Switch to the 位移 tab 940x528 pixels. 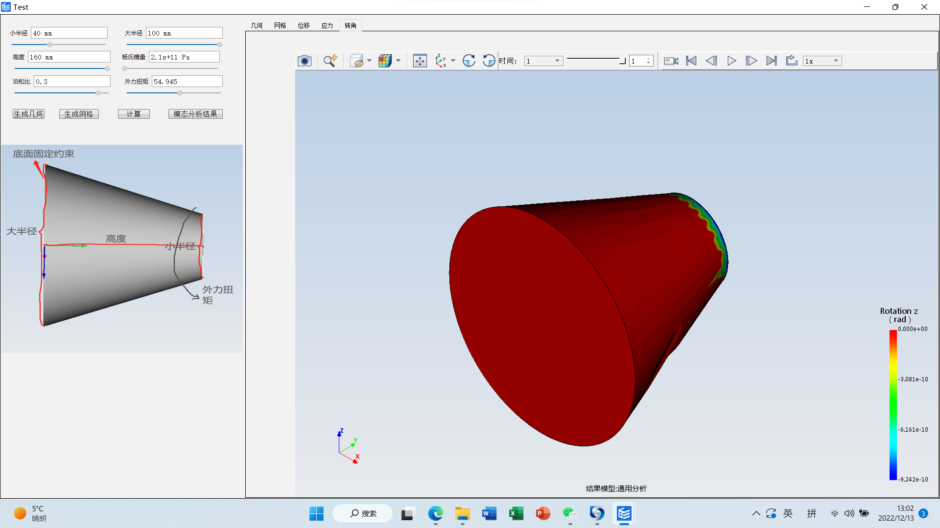pyautogui.click(x=304, y=25)
